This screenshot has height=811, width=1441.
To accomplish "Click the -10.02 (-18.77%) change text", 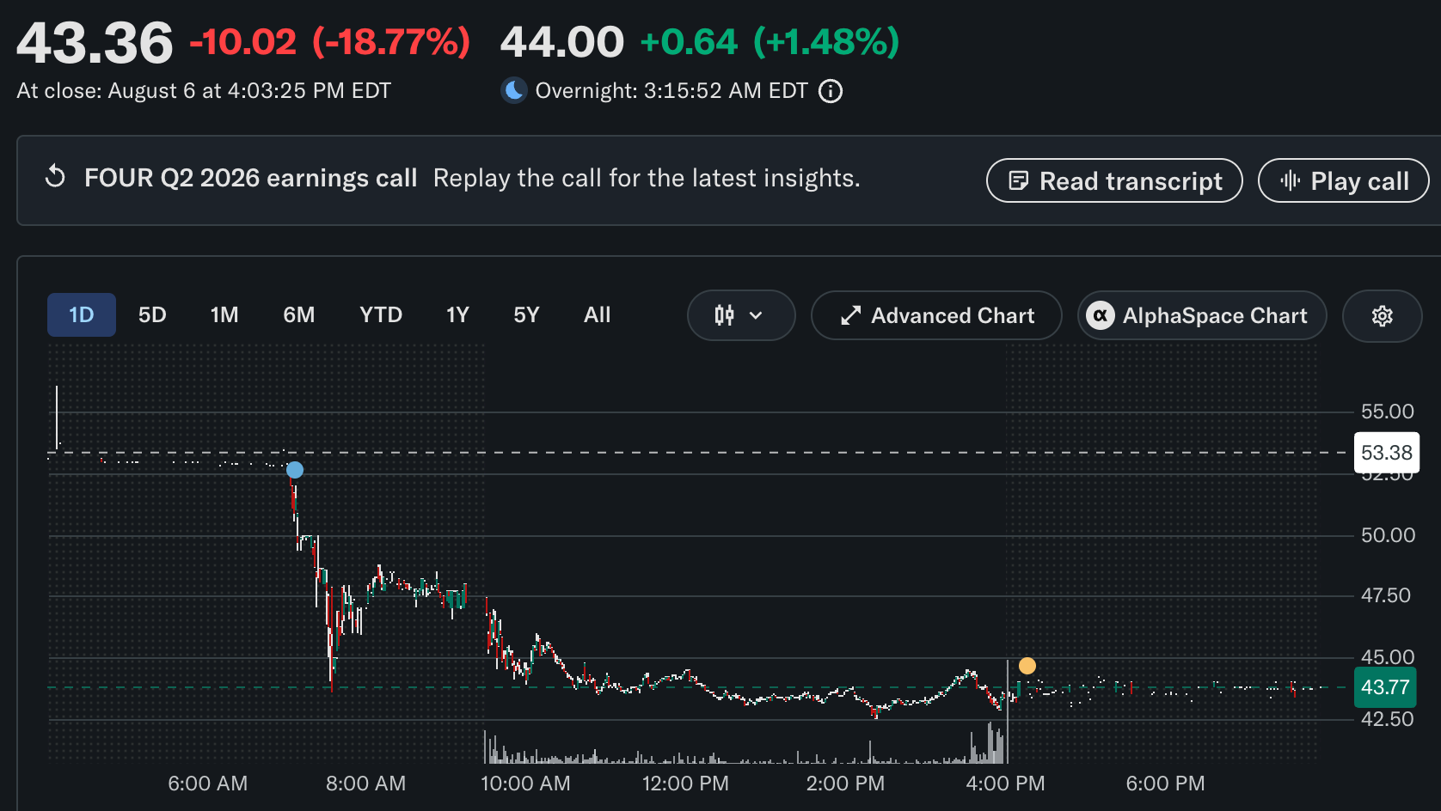I will tap(330, 42).
